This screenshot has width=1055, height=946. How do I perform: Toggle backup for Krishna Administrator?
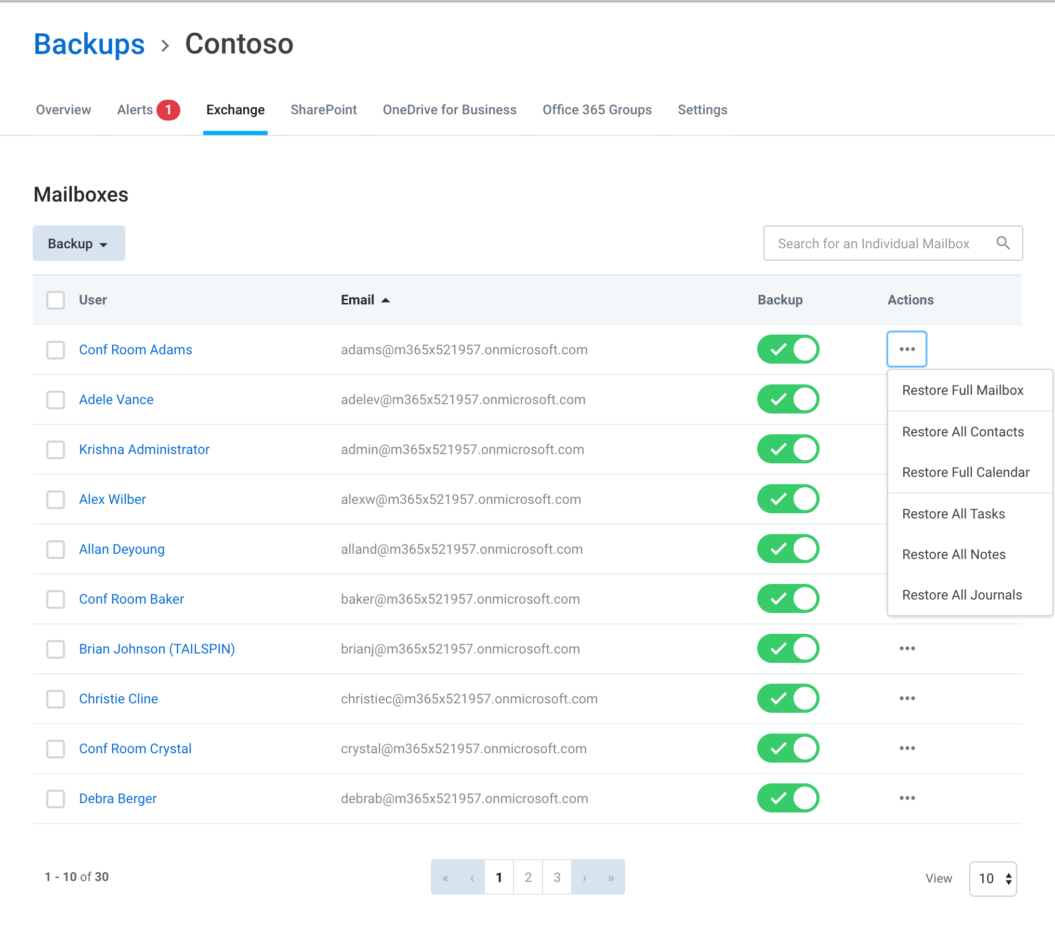click(x=788, y=448)
